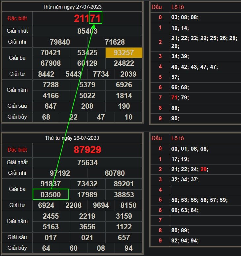
Task: Click the Đầu column header in bottom table
Action: (156, 138)
